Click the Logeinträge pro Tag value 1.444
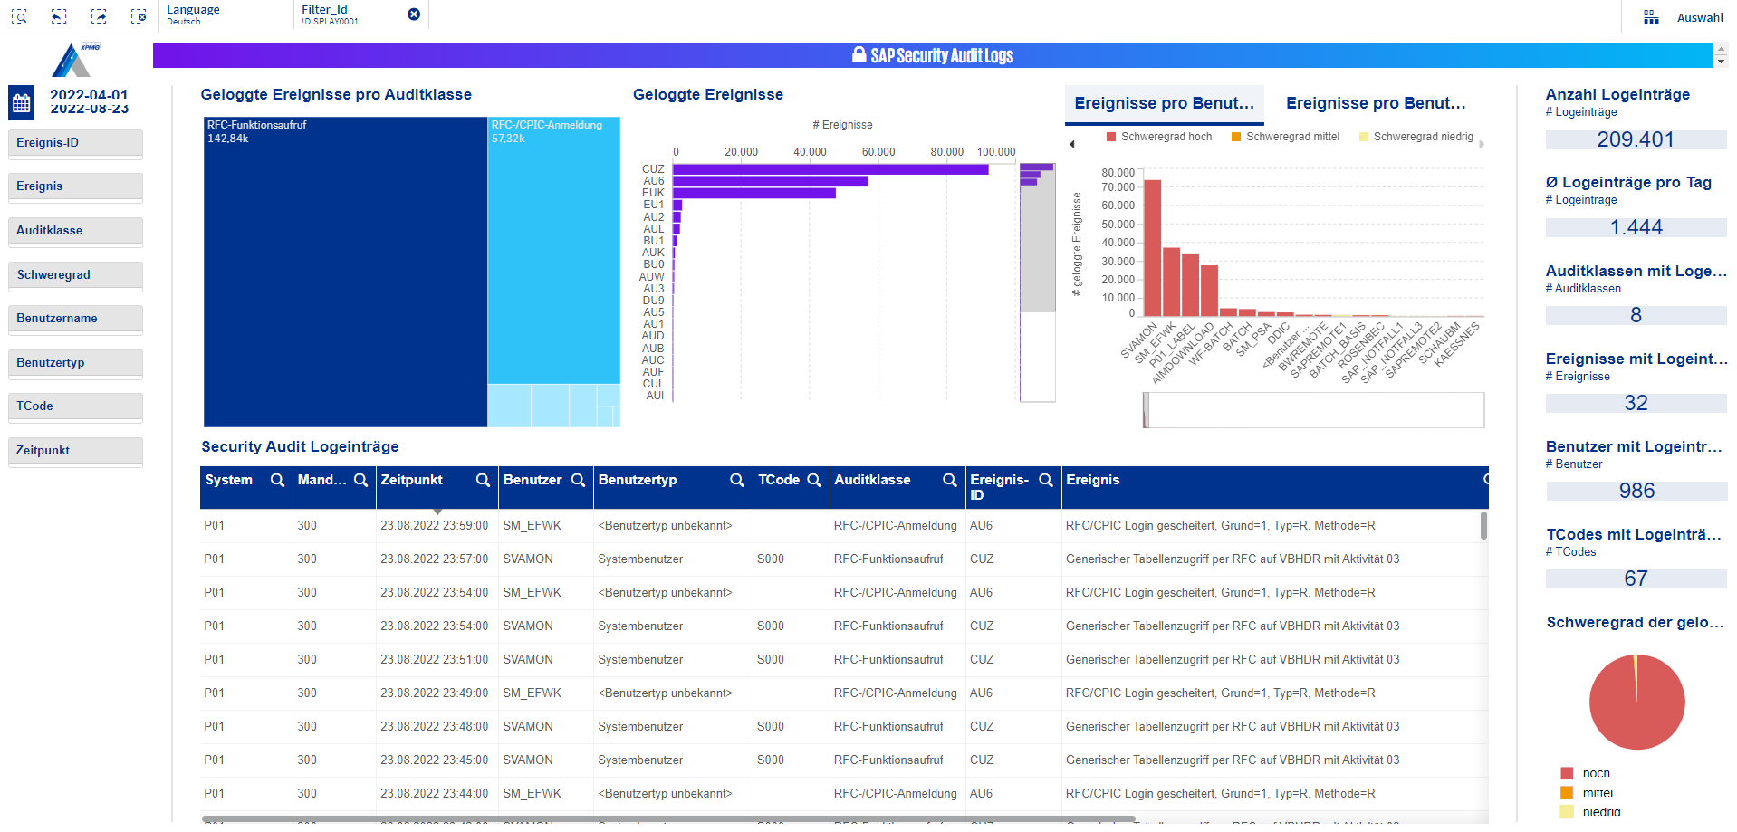This screenshot has height=832, width=1737. (x=1636, y=227)
